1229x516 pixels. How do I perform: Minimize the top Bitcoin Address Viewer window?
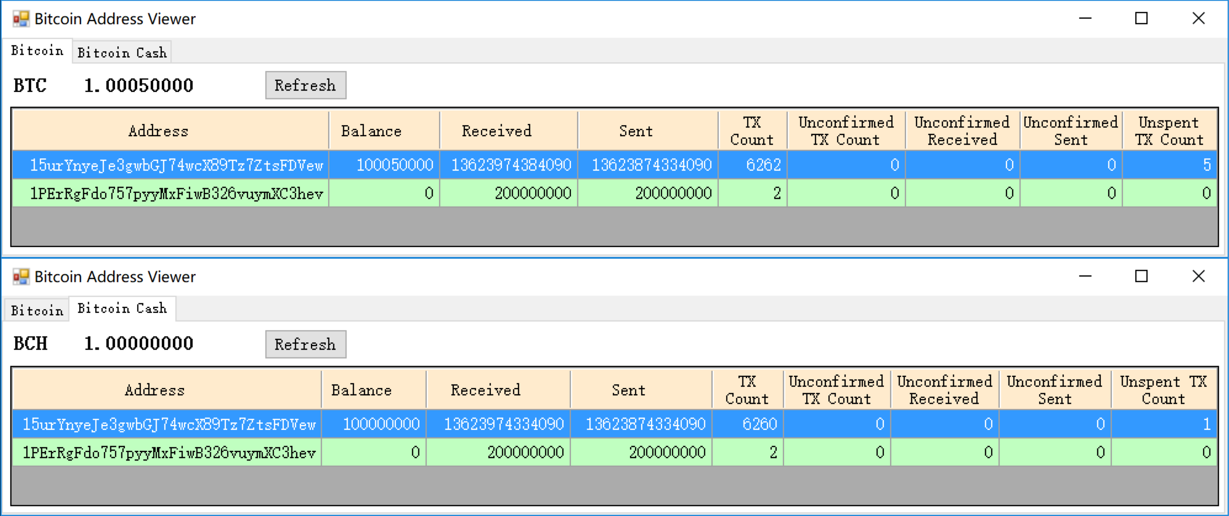pyautogui.click(x=1085, y=19)
